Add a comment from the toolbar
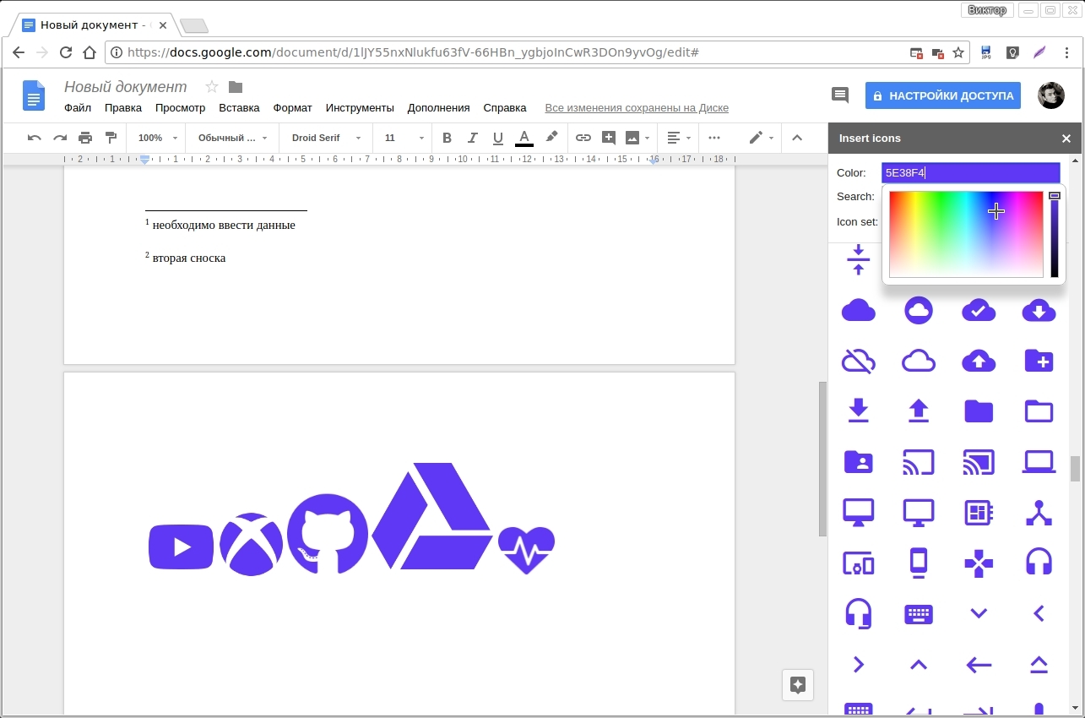The width and height of the screenshot is (1085, 718). 609,138
